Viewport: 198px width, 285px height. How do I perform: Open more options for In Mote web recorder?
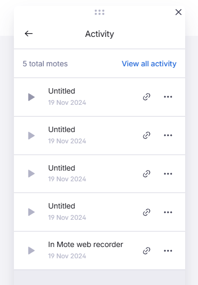click(168, 251)
